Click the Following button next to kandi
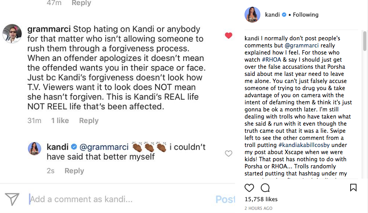The height and width of the screenshot is (213, 368). tap(305, 15)
